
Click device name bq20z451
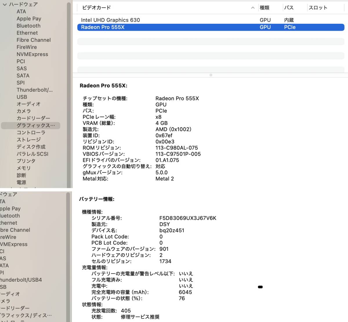pos(172,231)
